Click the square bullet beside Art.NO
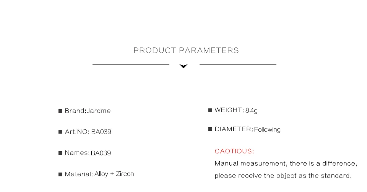This screenshot has height=192, width=367. [60, 132]
